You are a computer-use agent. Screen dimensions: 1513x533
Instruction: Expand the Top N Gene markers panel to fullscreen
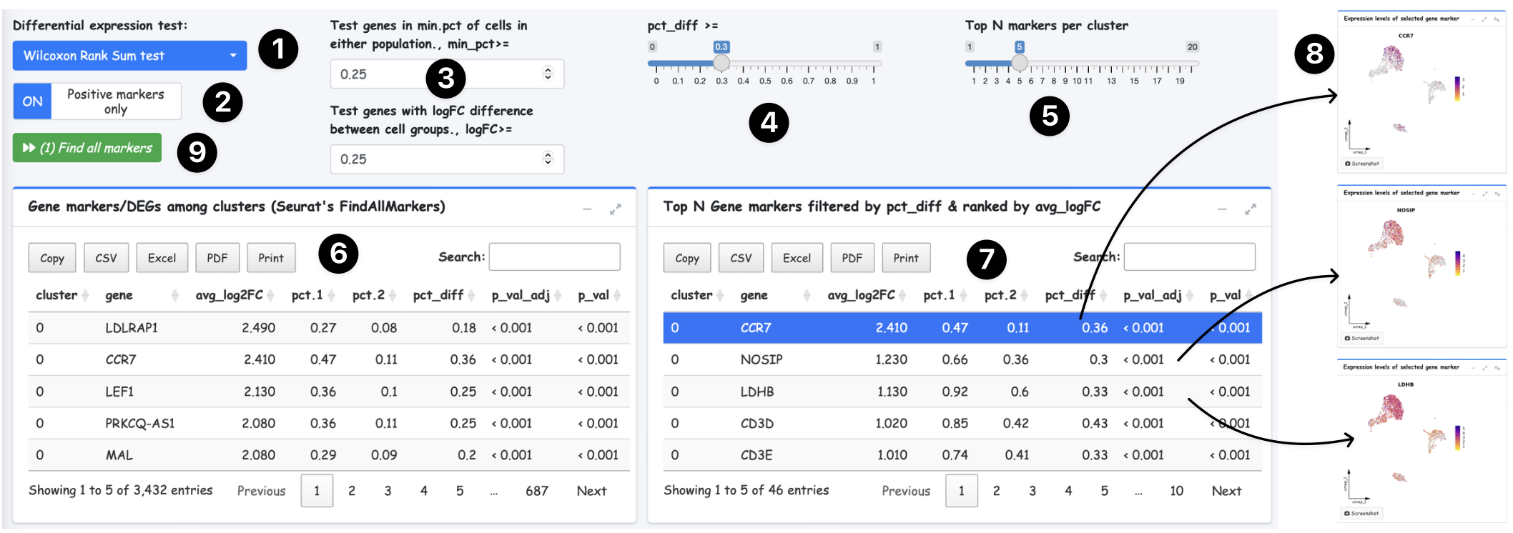coord(1250,209)
